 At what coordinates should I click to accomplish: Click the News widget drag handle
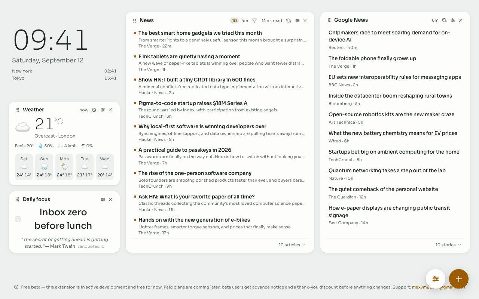click(x=134, y=21)
